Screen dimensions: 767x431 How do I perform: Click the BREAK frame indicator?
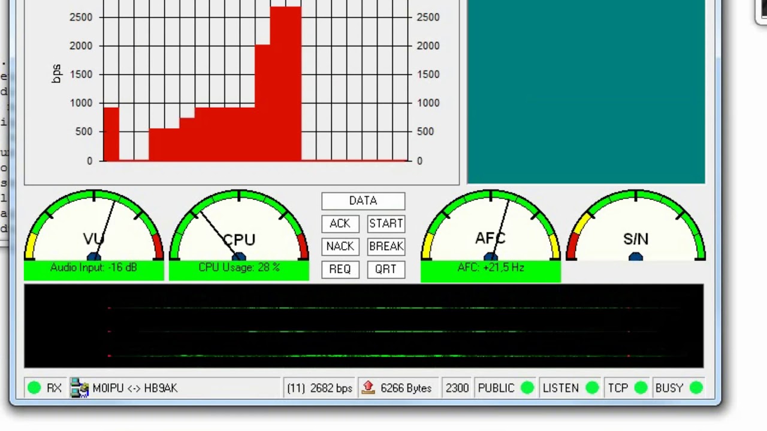click(x=386, y=247)
